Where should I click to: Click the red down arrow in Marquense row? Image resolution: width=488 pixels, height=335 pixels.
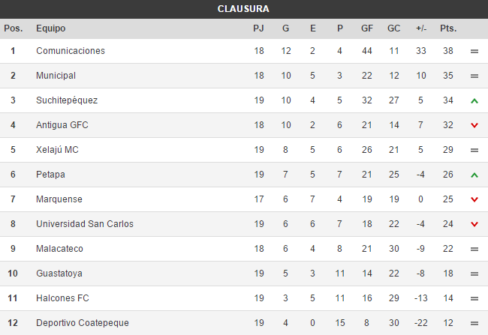(474, 199)
